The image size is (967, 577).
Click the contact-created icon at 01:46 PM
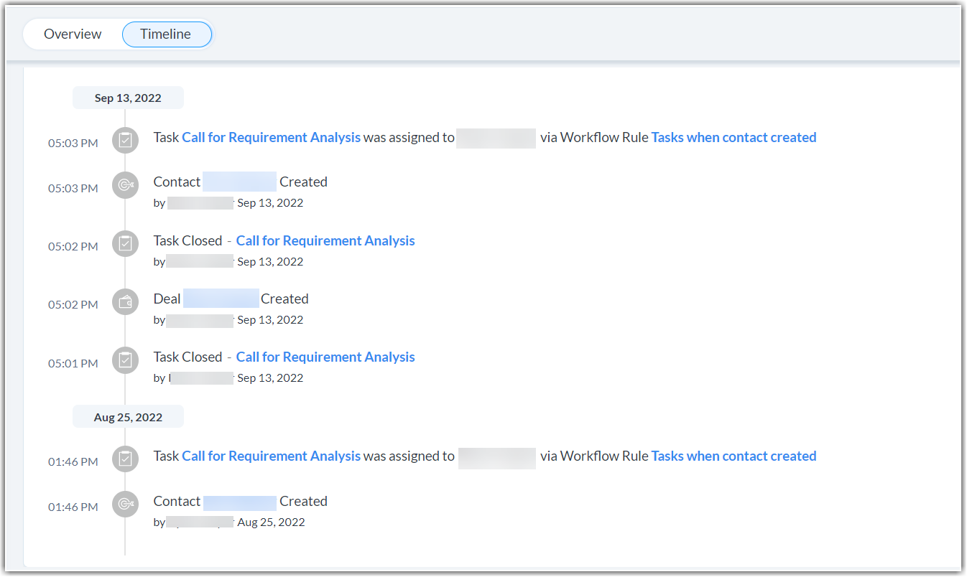125,504
